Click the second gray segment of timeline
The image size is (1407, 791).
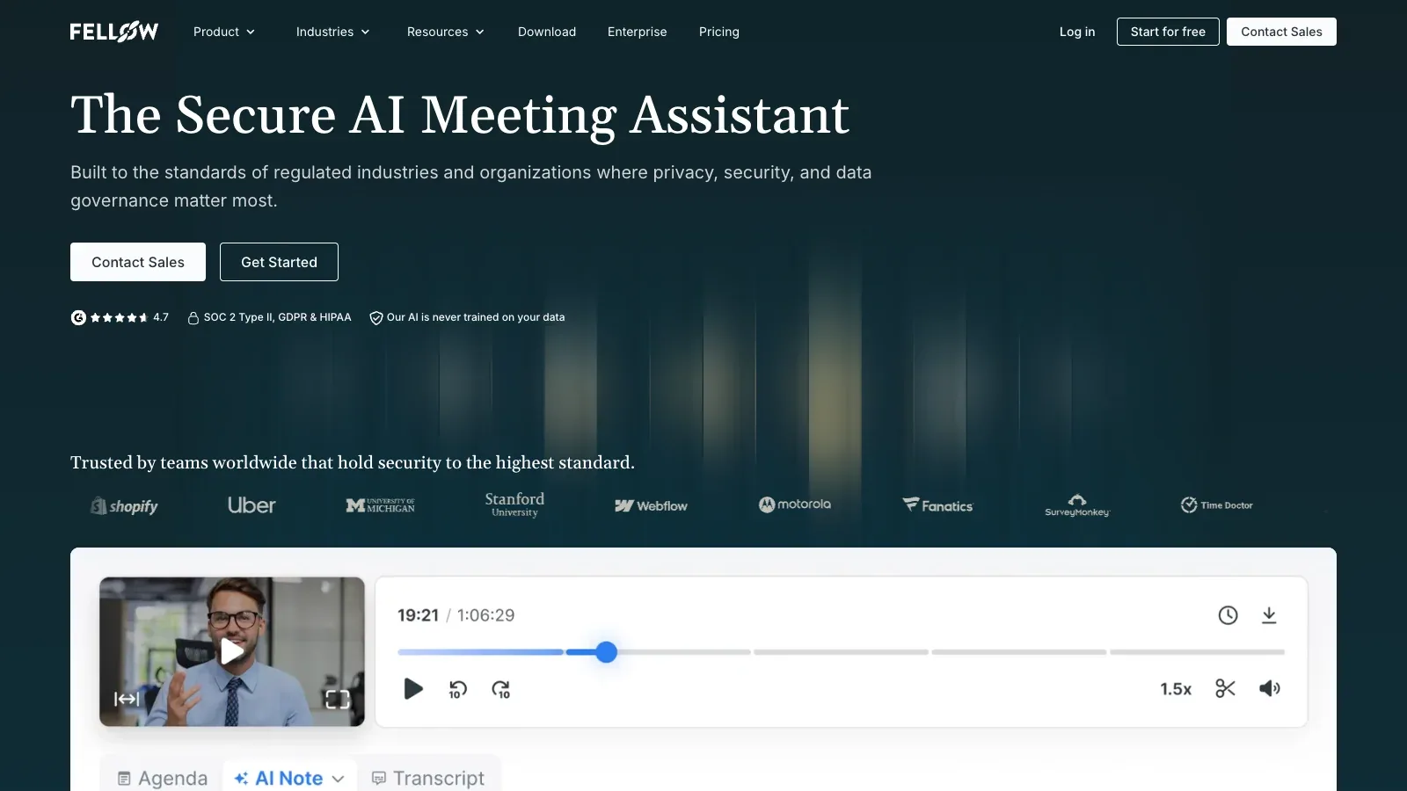pyautogui.click(x=841, y=652)
